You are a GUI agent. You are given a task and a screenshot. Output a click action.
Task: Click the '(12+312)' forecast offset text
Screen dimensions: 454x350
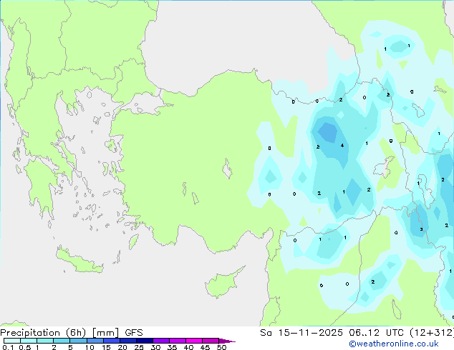click(x=432, y=333)
